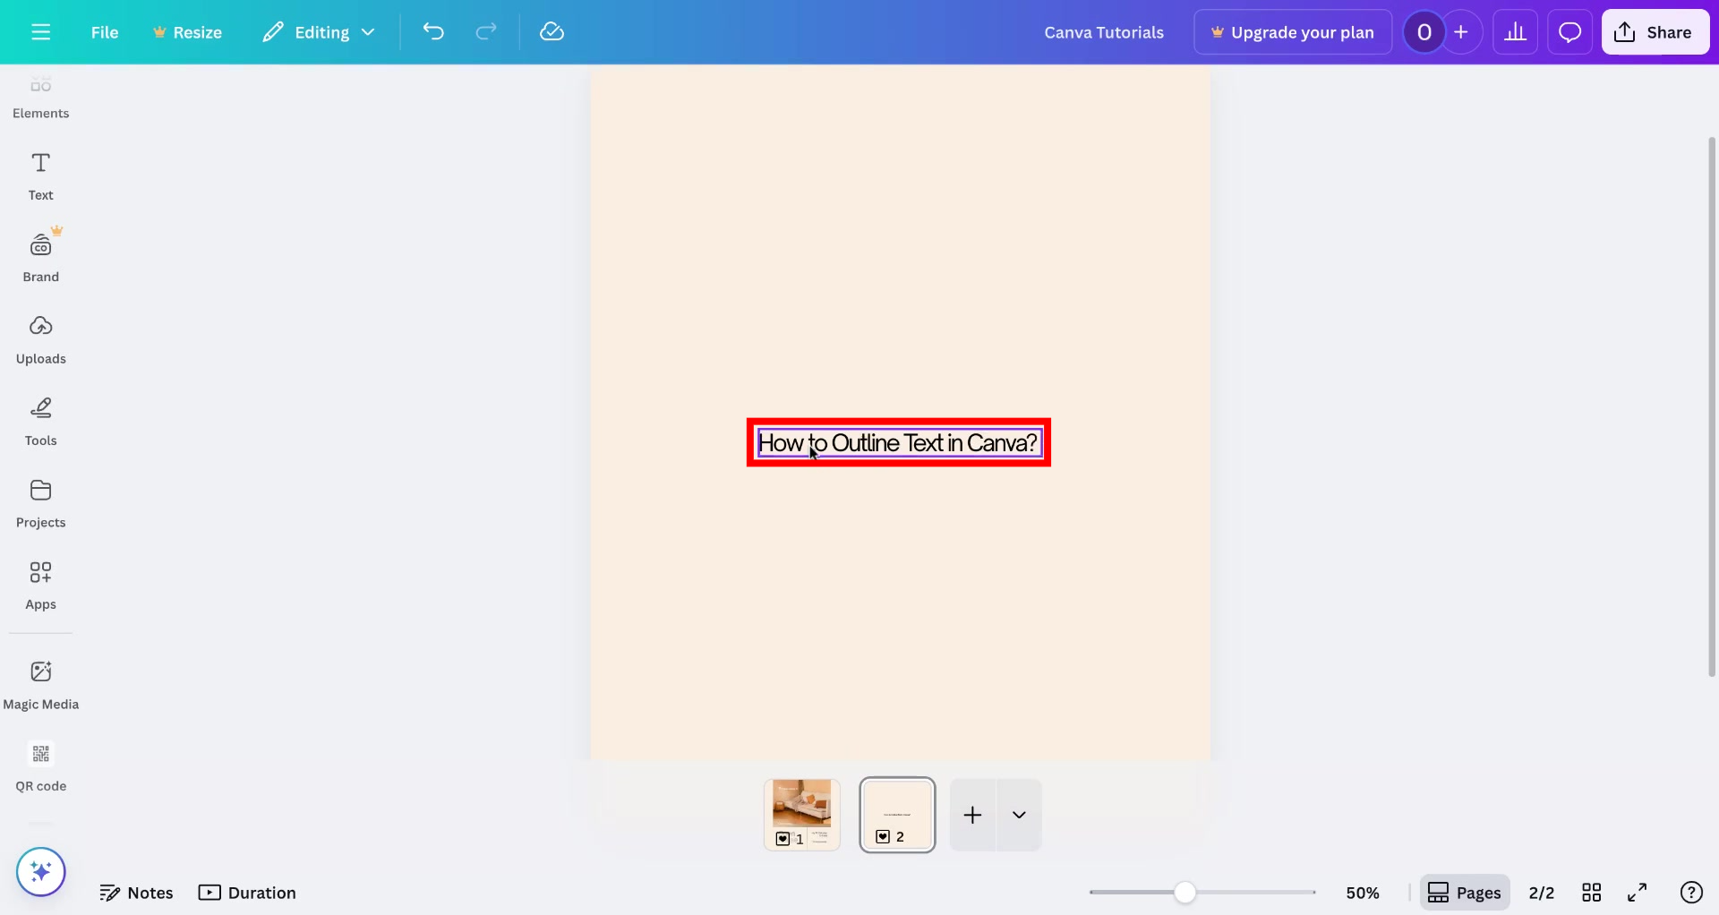This screenshot has height=915, width=1719.
Task: Open the Magic Media app
Action: coord(41,685)
